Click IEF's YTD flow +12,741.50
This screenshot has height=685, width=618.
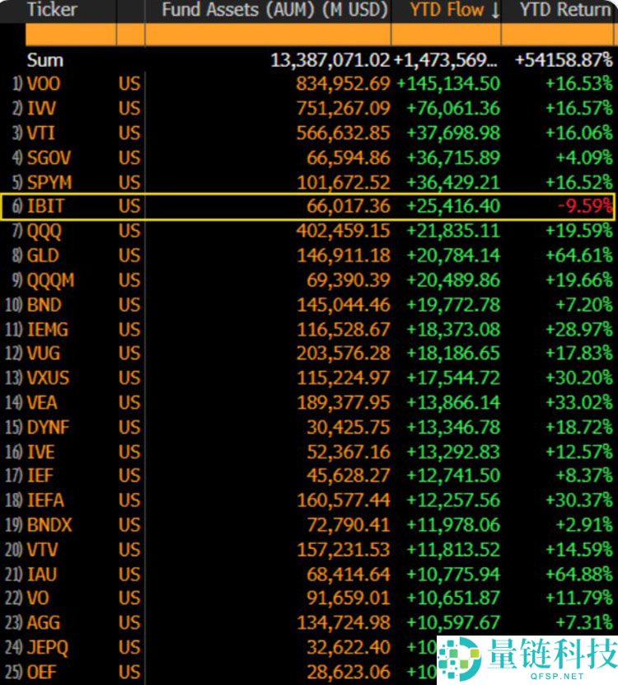[453, 476]
